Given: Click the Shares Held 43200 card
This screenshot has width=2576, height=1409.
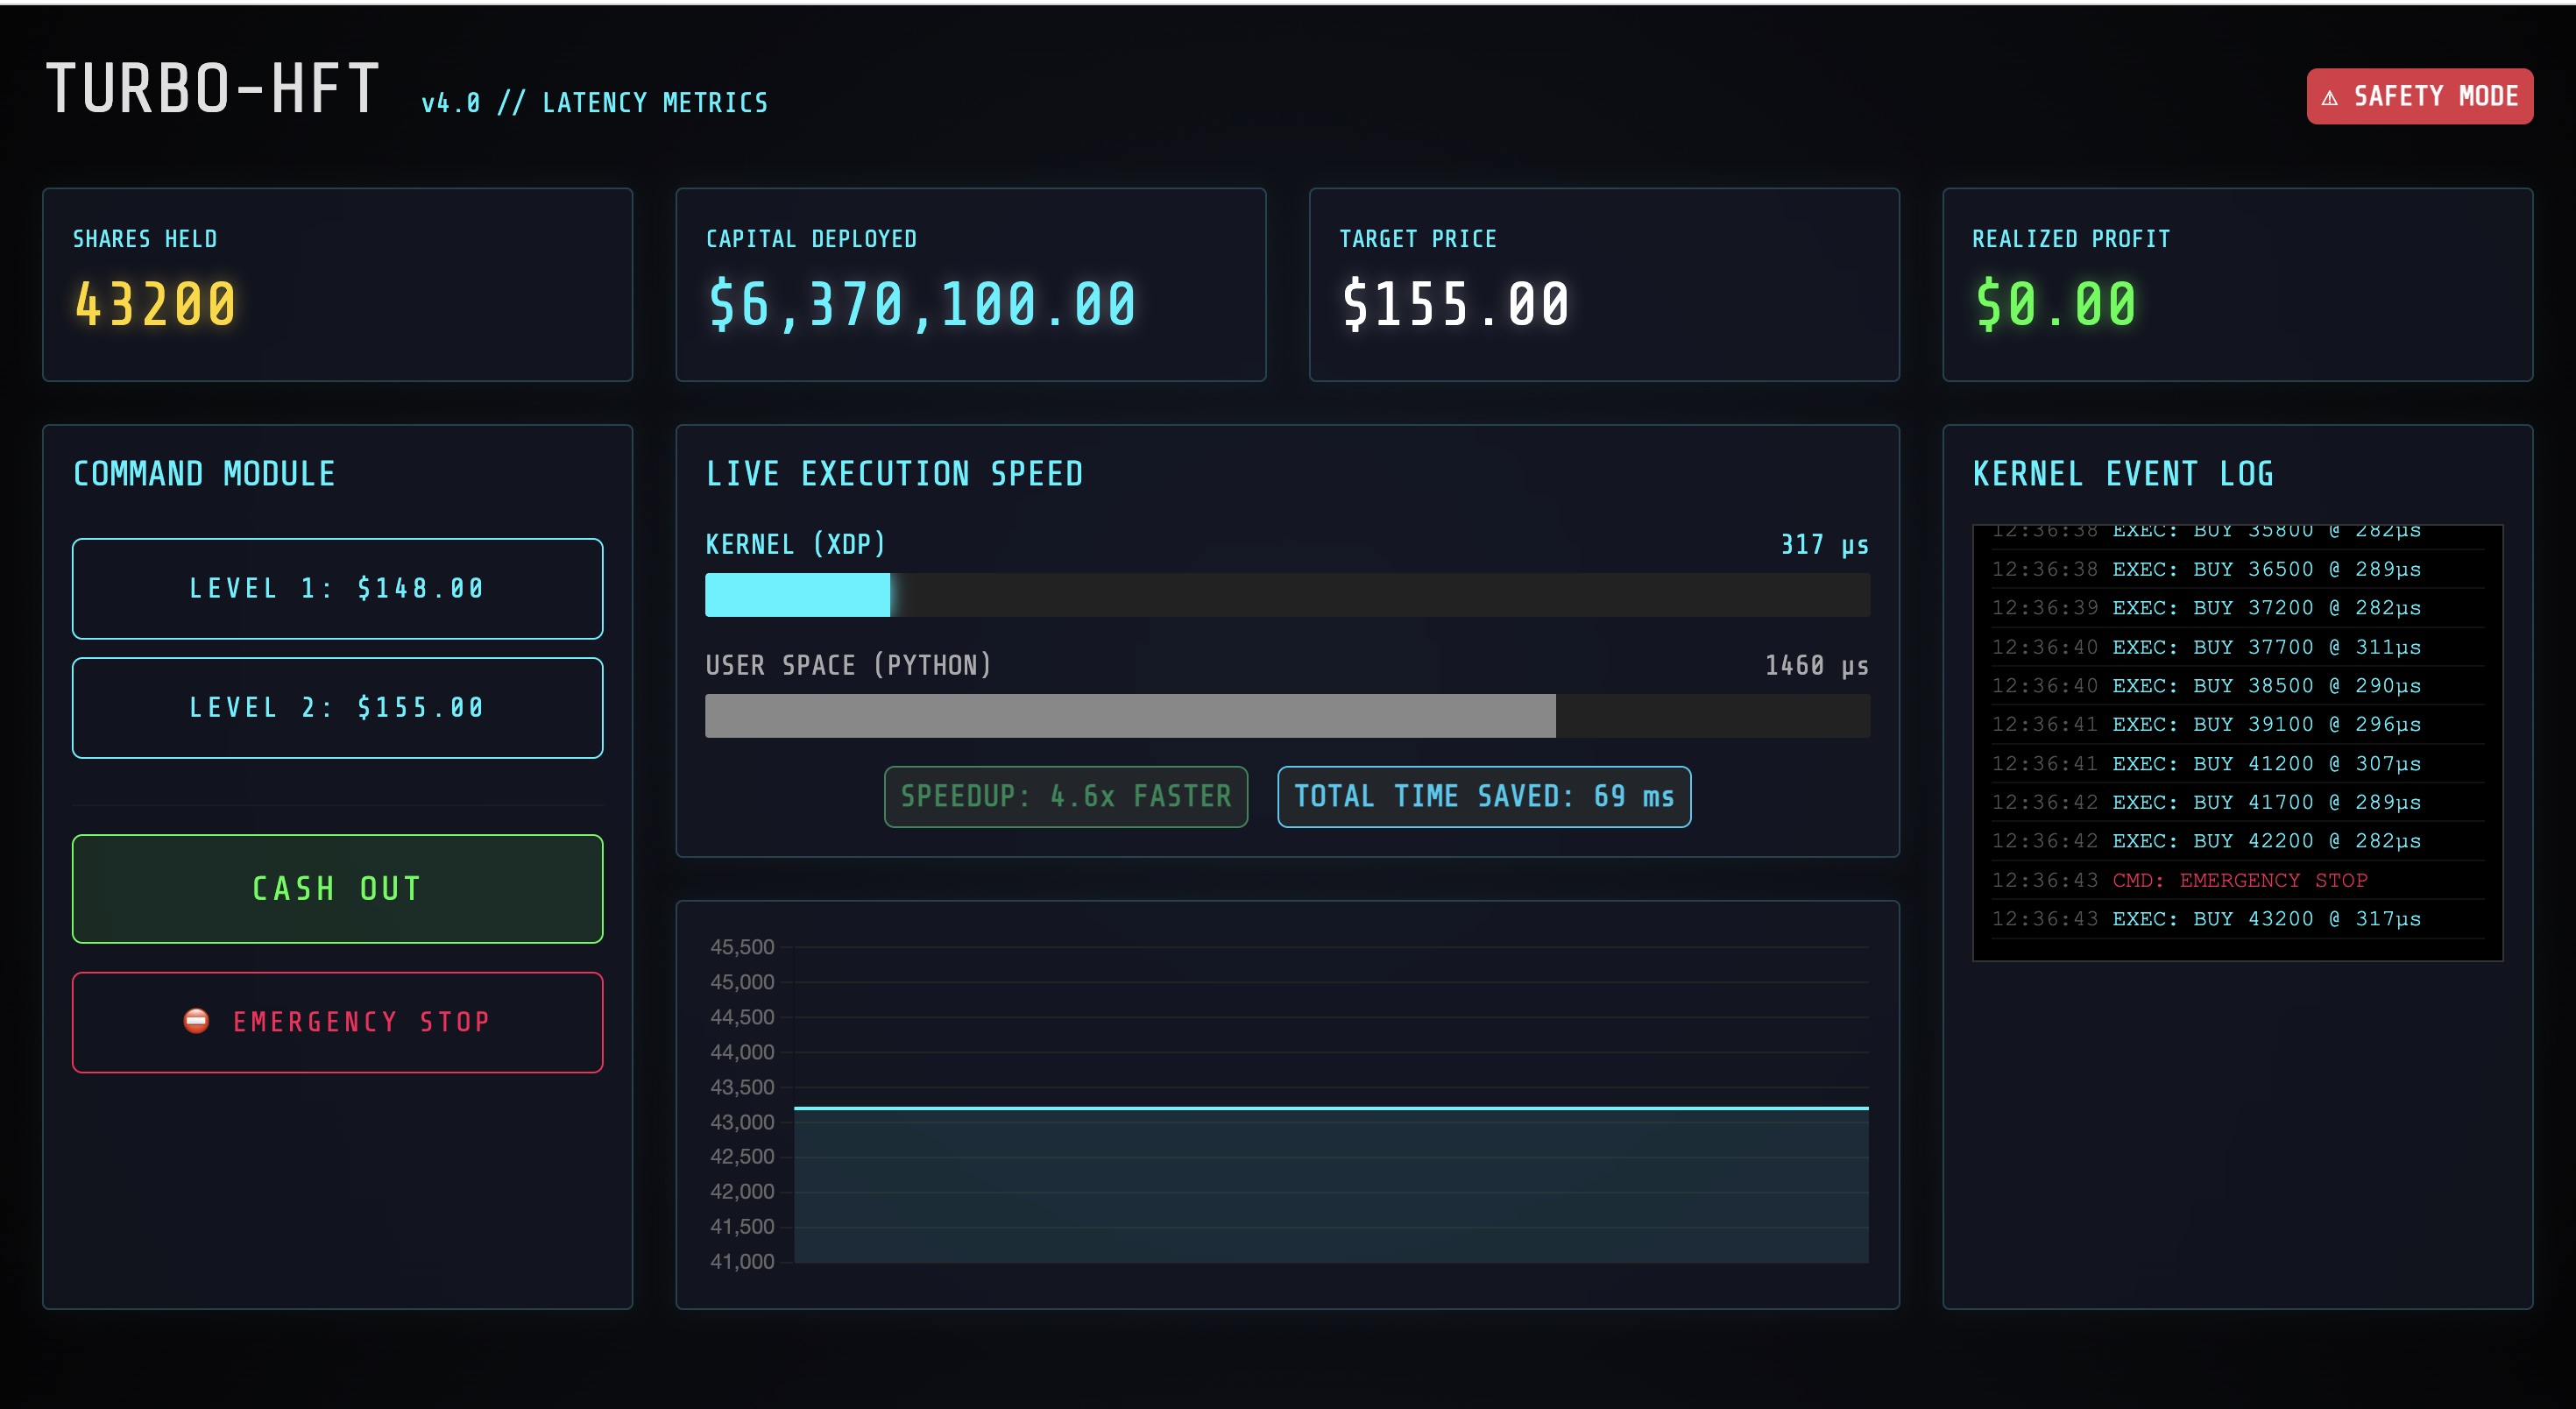Looking at the screenshot, I should (x=337, y=285).
